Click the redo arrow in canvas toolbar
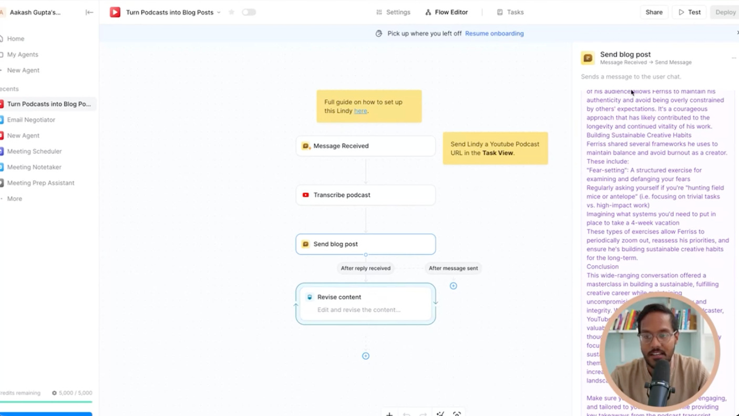 tap(423, 414)
